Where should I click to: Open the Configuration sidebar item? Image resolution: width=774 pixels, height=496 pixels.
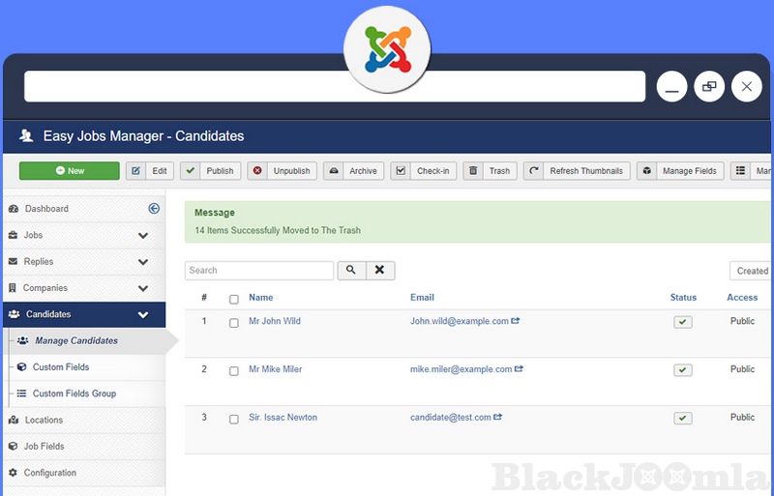(50, 473)
